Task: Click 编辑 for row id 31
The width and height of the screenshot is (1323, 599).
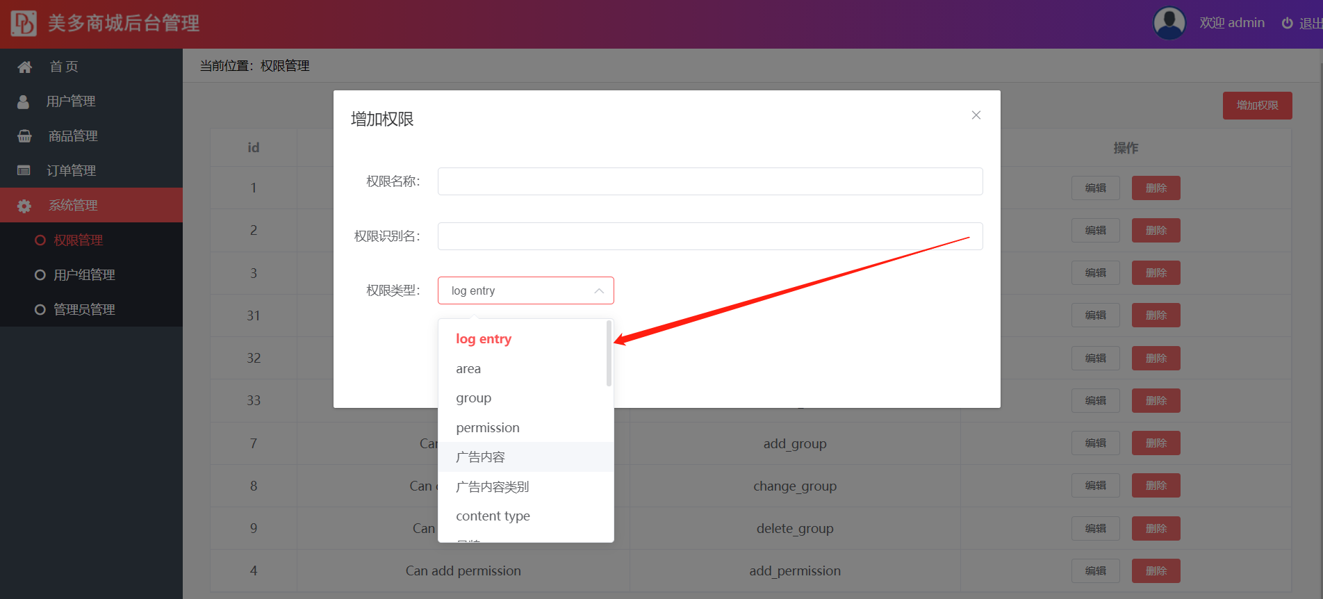Action: pos(1096,315)
